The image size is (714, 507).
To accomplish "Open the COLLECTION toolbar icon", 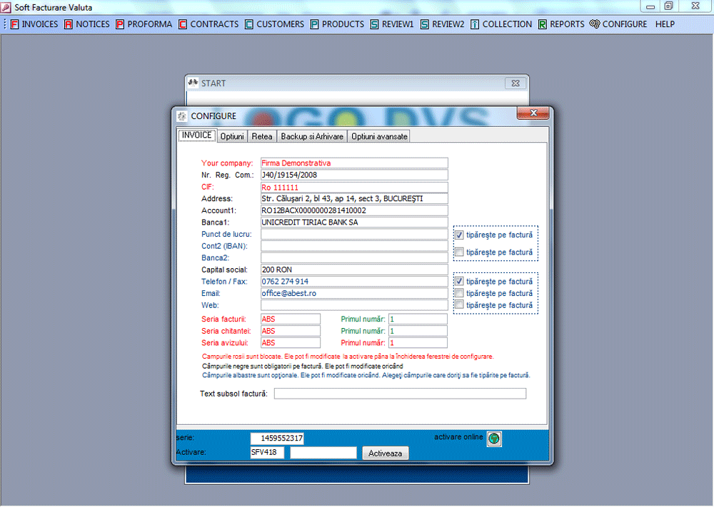I will [x=475, y=24].
